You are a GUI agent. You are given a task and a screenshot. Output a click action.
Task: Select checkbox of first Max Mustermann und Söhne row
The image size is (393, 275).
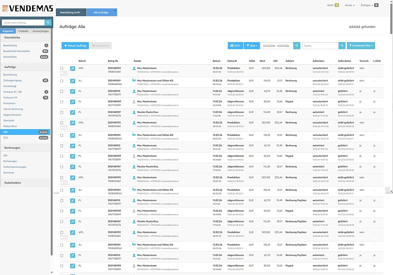tap(62, 81)
